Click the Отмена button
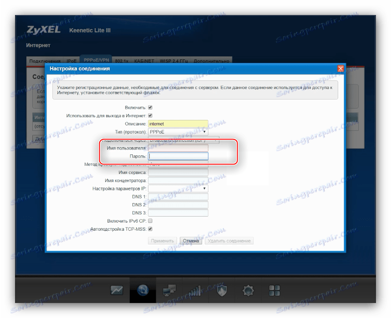The height and width of the screenshot is (318, 391). pos(191,241)
